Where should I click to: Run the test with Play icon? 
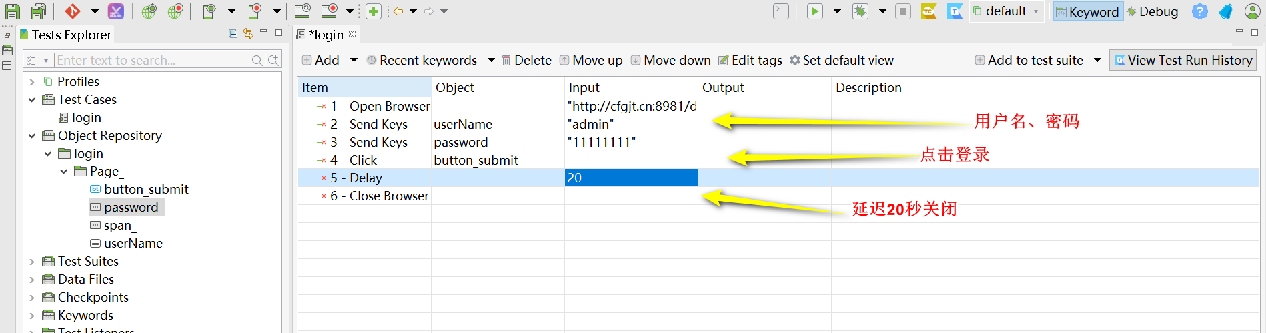815,11
